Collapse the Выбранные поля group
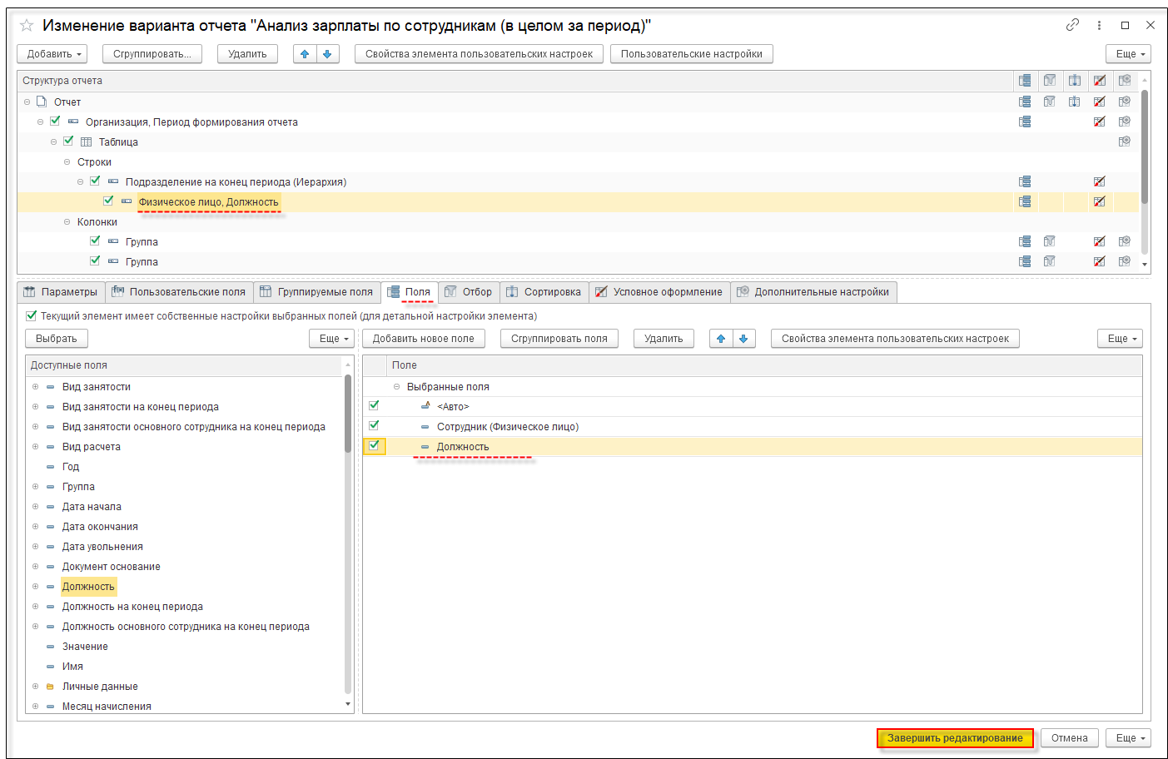This screenshot has height=759, width=1168. click(x=397, y=386)
